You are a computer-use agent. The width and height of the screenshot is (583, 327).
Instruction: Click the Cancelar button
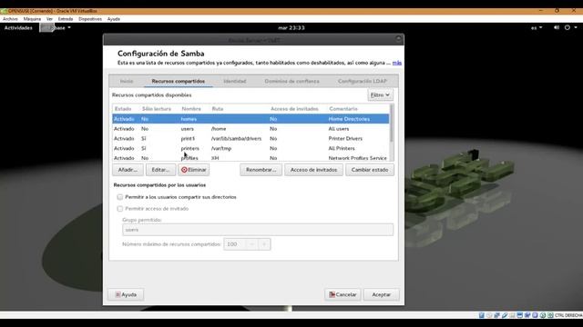coord(343,294)
